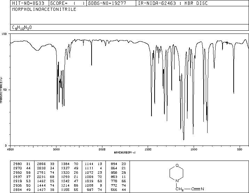Select the 2231 nitrile peak entry
The height and width of the screenshot is (193, 249).
[x=46, y=177]
